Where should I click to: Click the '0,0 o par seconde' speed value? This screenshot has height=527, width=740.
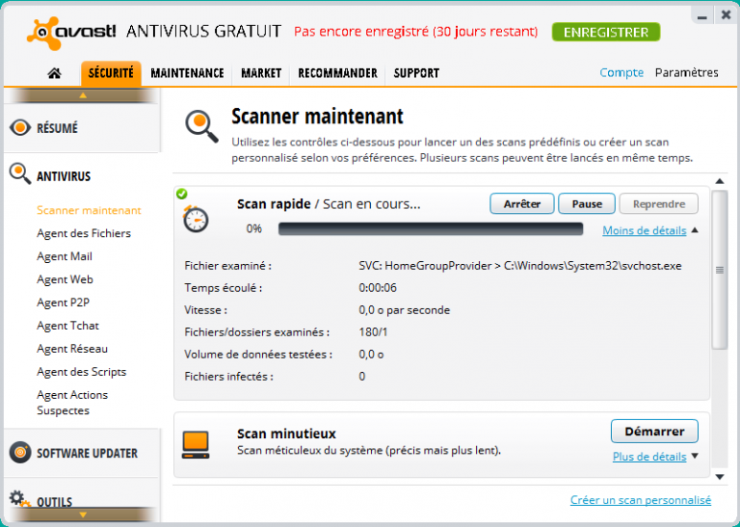click(405, 310)
